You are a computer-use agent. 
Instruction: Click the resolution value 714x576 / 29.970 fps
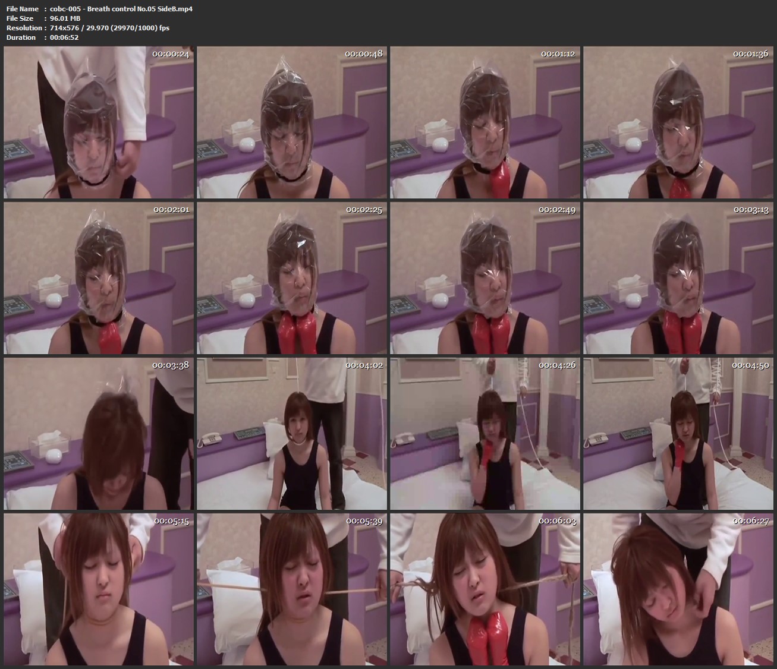coord(110,28)
